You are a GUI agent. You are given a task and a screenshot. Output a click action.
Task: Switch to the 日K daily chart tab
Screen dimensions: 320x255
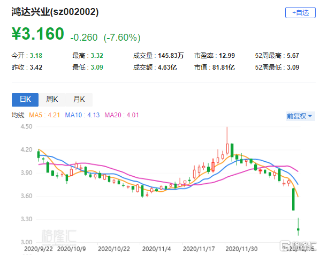point(25,100)
